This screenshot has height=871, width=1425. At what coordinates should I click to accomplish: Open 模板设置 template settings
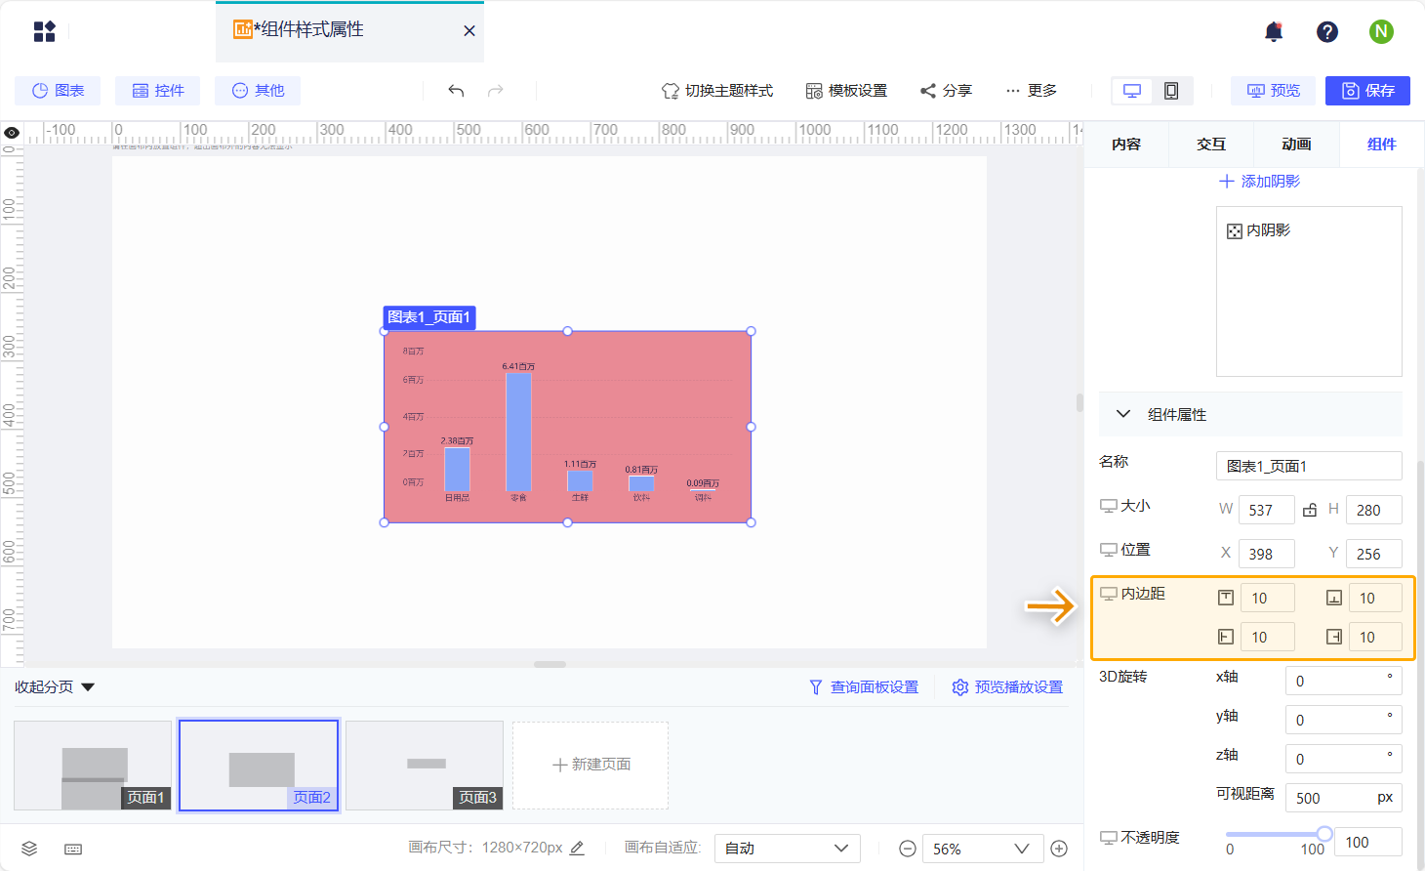(x=846, y=91)
